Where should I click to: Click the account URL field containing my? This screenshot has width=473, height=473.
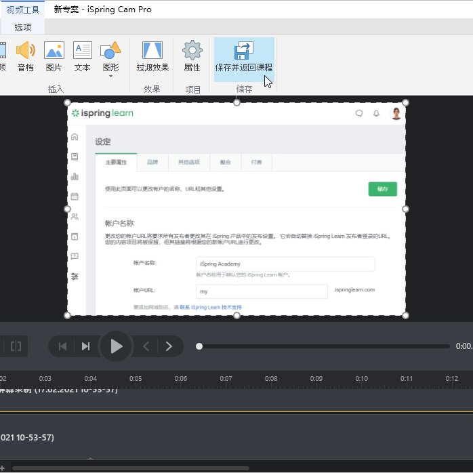point(262,291)
